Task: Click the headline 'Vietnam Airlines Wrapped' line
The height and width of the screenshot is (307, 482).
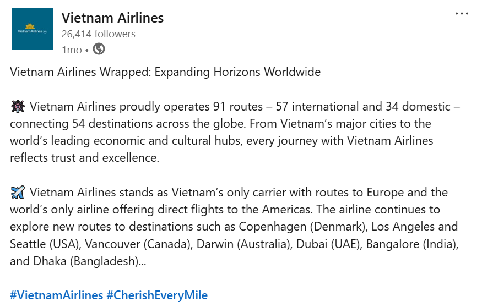Action: (165, 72)
